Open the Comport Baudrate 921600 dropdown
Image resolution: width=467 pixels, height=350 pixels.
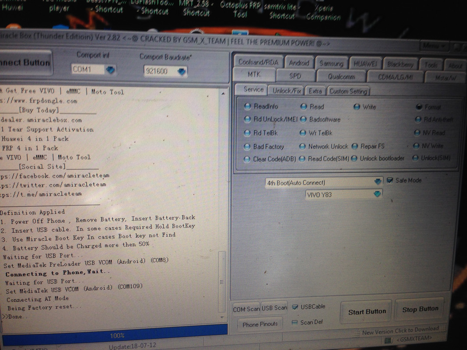tap(181, 71)
